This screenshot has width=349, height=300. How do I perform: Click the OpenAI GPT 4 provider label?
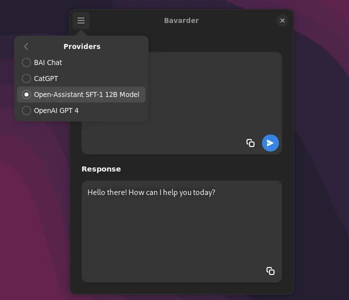coord(56,110)
